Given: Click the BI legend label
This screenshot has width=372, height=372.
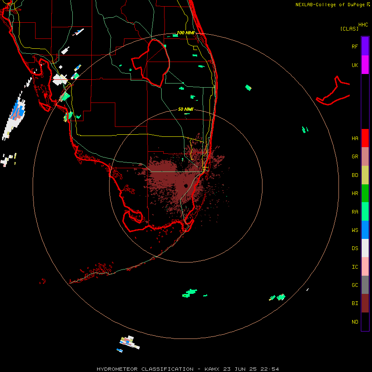Looking at the screenshot, I should point(355,303).
